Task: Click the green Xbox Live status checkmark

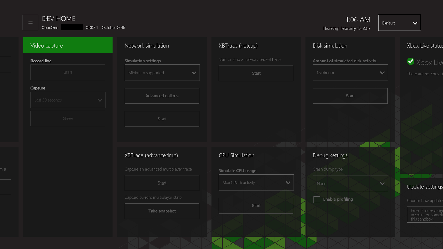Action: pos(411,62)
